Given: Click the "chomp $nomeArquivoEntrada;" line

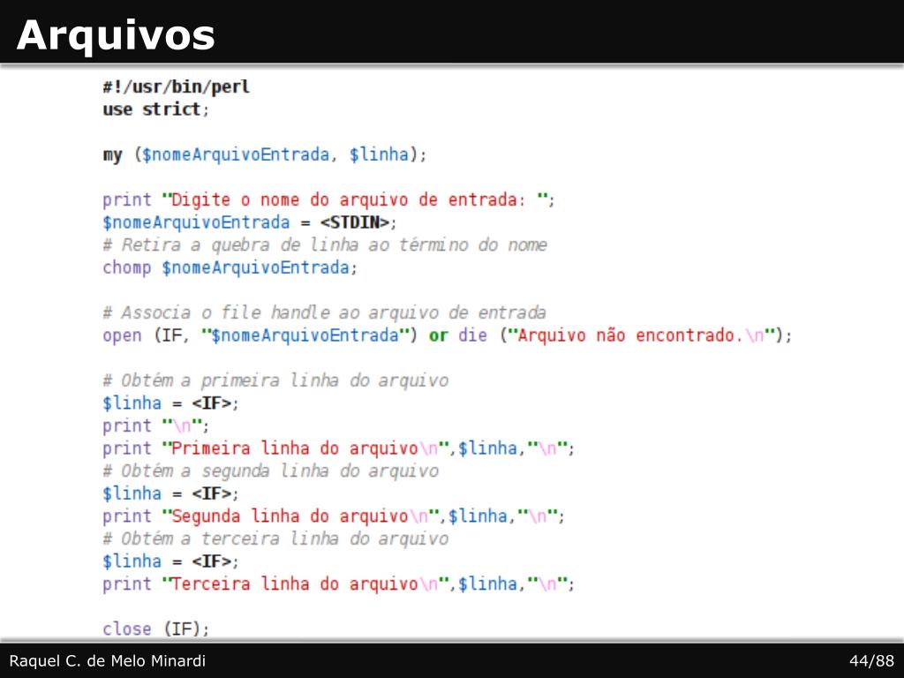Looking at the screenshot, I should (x=230, y=268).
